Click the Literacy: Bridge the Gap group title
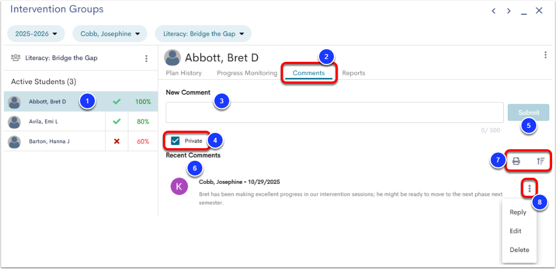556x269 pixels. (61, 58)
